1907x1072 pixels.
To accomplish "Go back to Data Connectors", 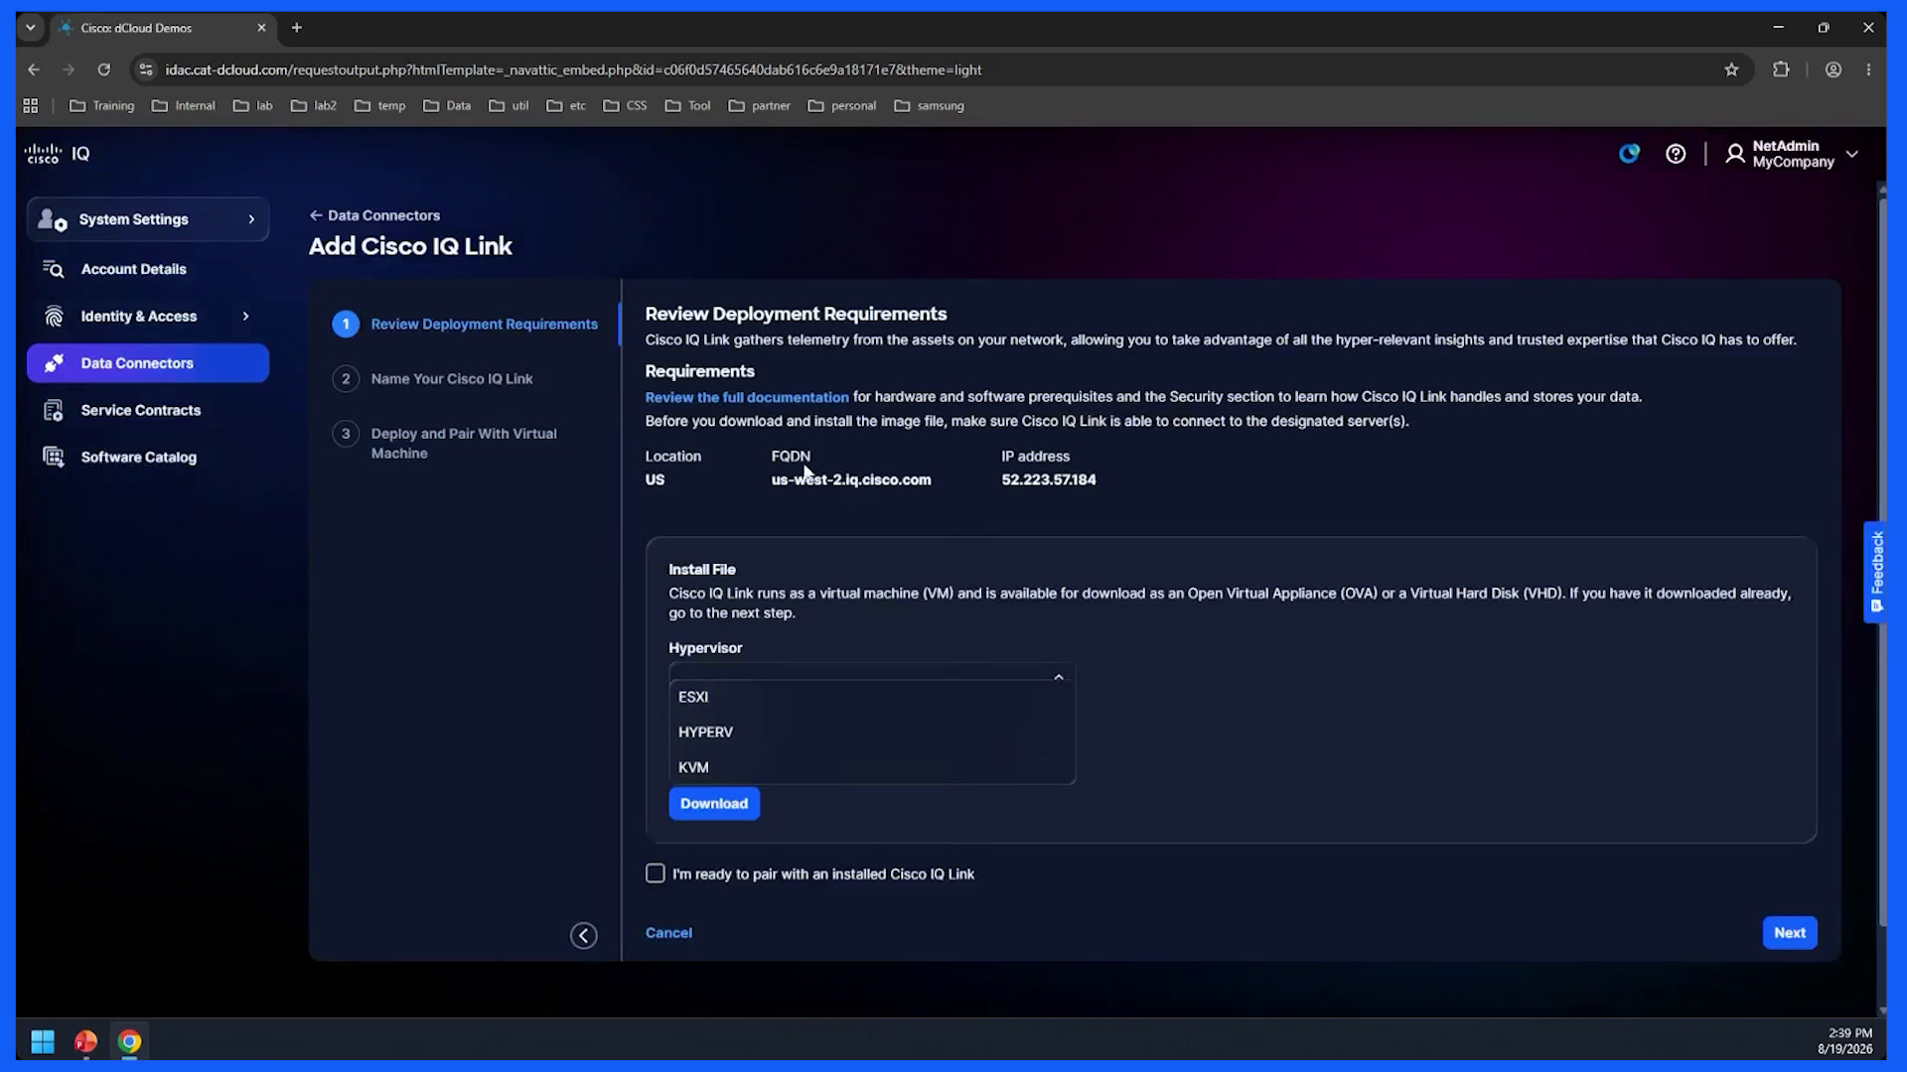I will 374,215.
